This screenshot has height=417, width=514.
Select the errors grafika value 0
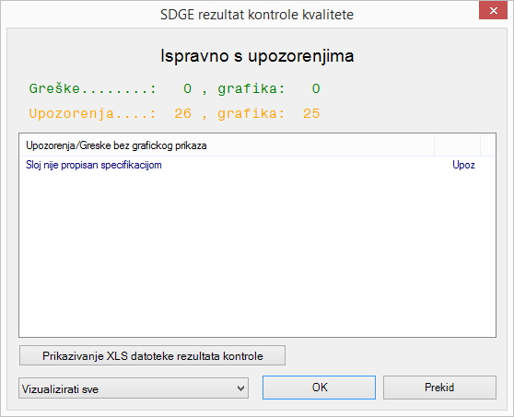click(316, 88)
